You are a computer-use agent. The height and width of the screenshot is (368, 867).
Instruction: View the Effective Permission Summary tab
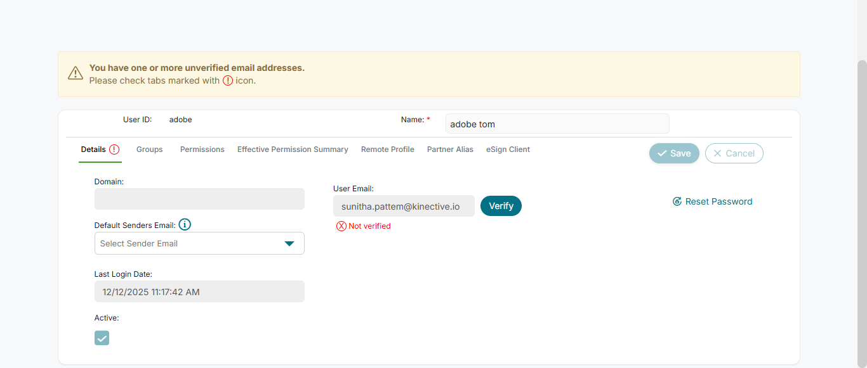click(x=293, y=149)
